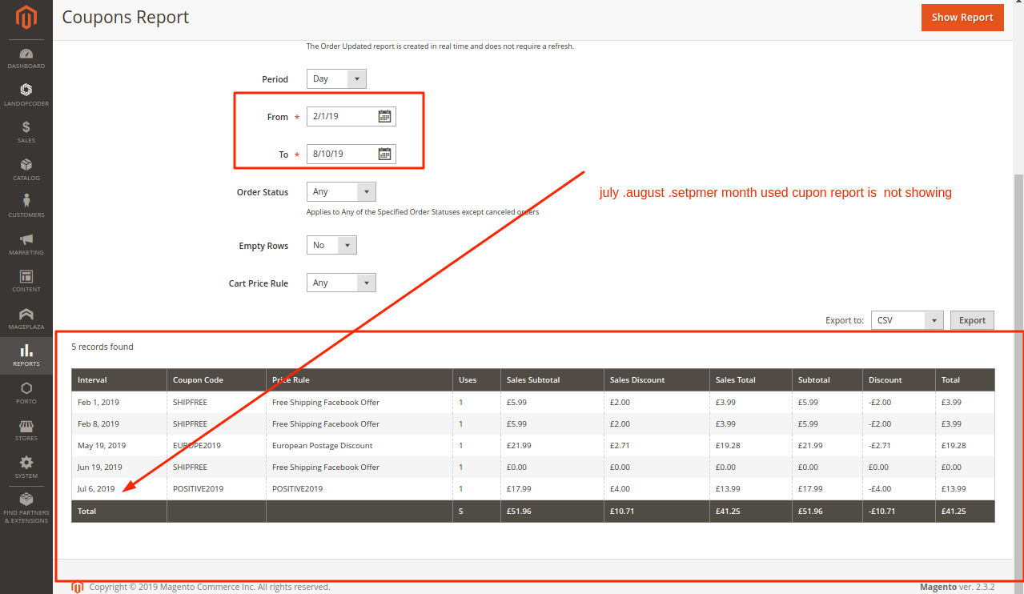Viewport: 1024px width, 594px height.
Task: Open the System sidebar menu
Action: [x=26, y=468]
